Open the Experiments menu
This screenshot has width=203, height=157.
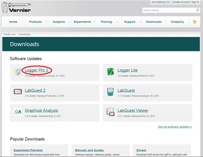click(x=82, y=22)
